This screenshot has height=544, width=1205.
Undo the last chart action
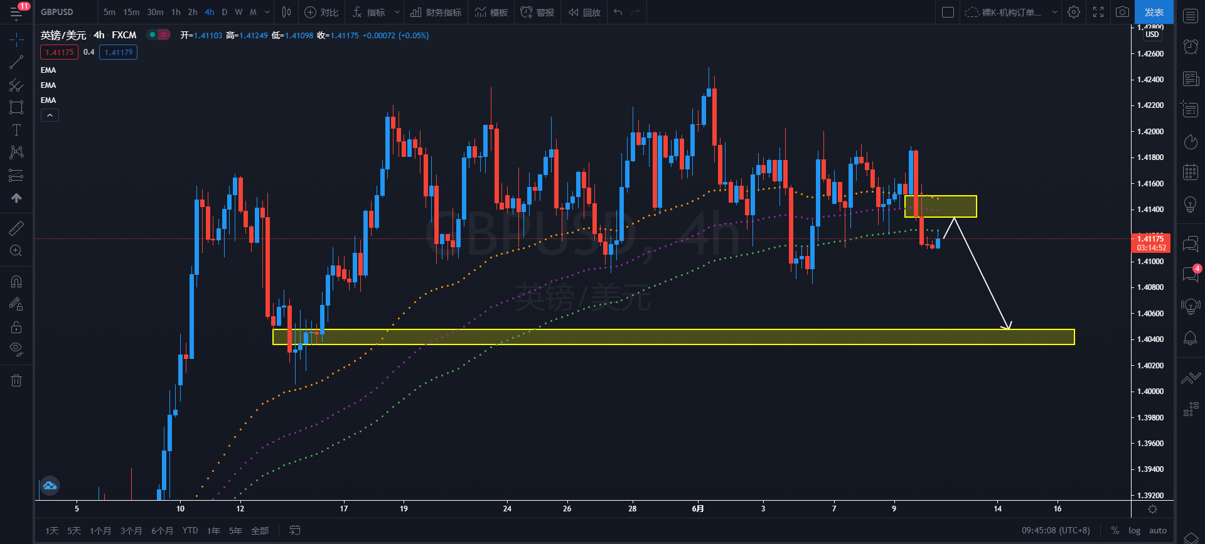tap(618, 12)
